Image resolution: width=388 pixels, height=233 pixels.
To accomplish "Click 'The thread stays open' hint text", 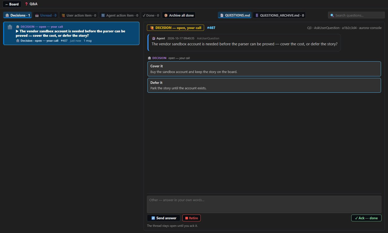I will click(172, 226).
